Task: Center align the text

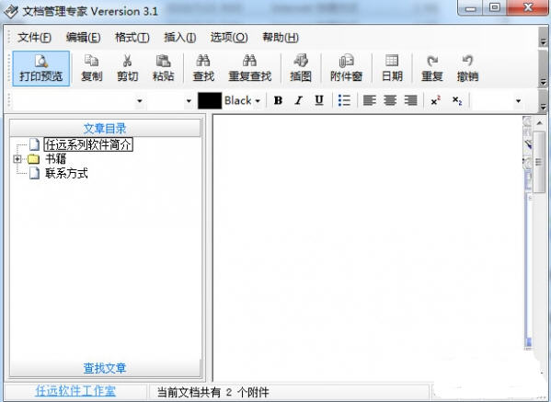Action: click(390, 100)
